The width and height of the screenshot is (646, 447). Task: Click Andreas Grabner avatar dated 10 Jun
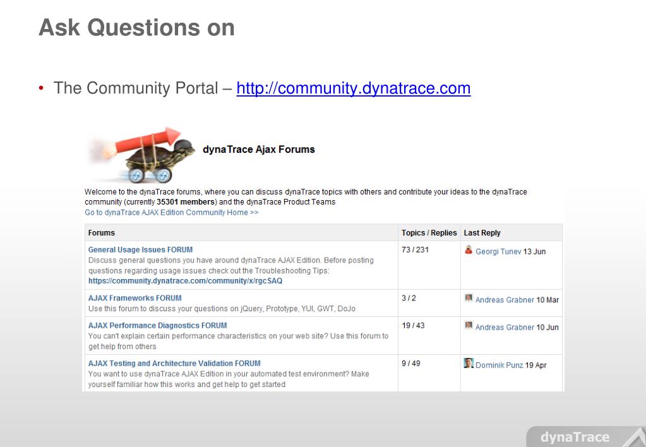click(x=469, y=326)
